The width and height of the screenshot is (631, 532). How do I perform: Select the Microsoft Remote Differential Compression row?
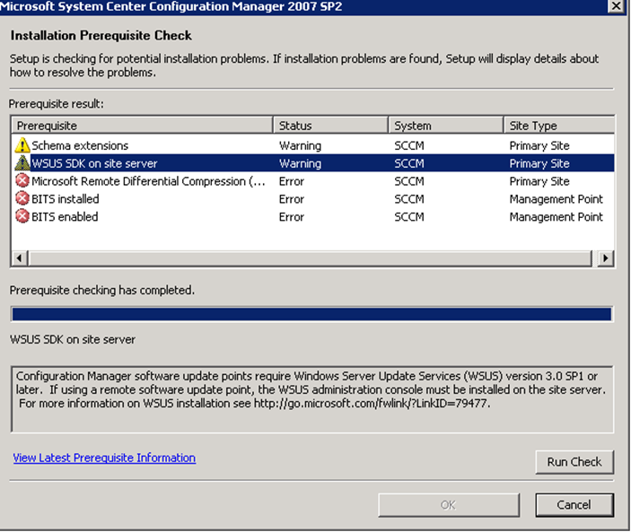[313, 181]
